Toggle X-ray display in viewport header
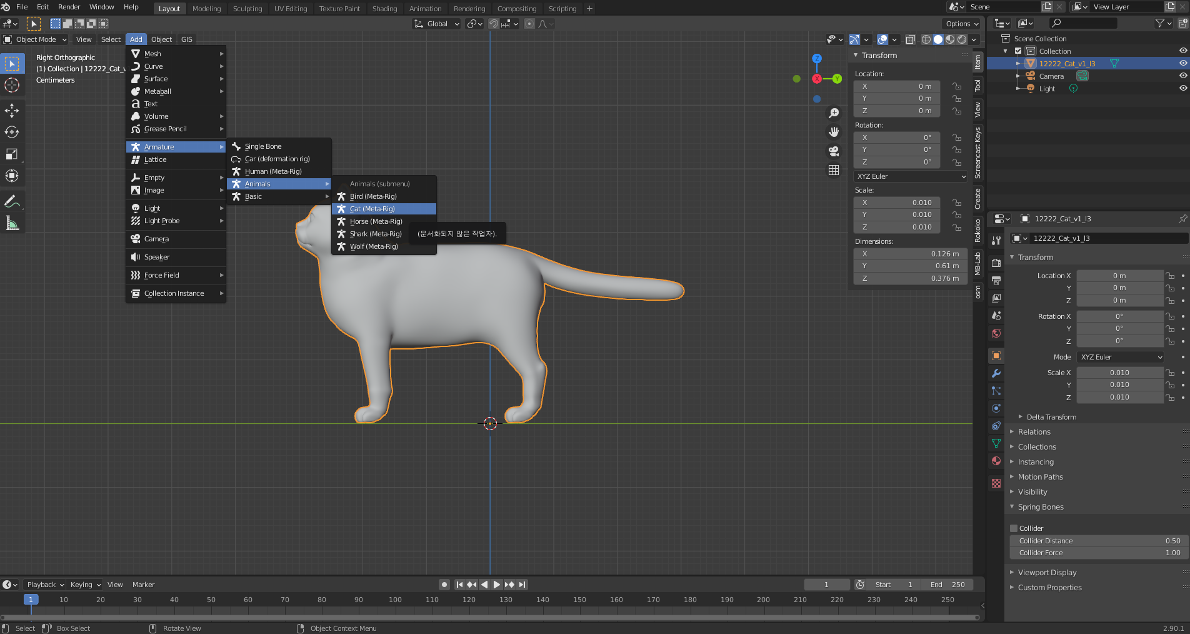This screenshot has width=1190, height=634. point(911,39)
